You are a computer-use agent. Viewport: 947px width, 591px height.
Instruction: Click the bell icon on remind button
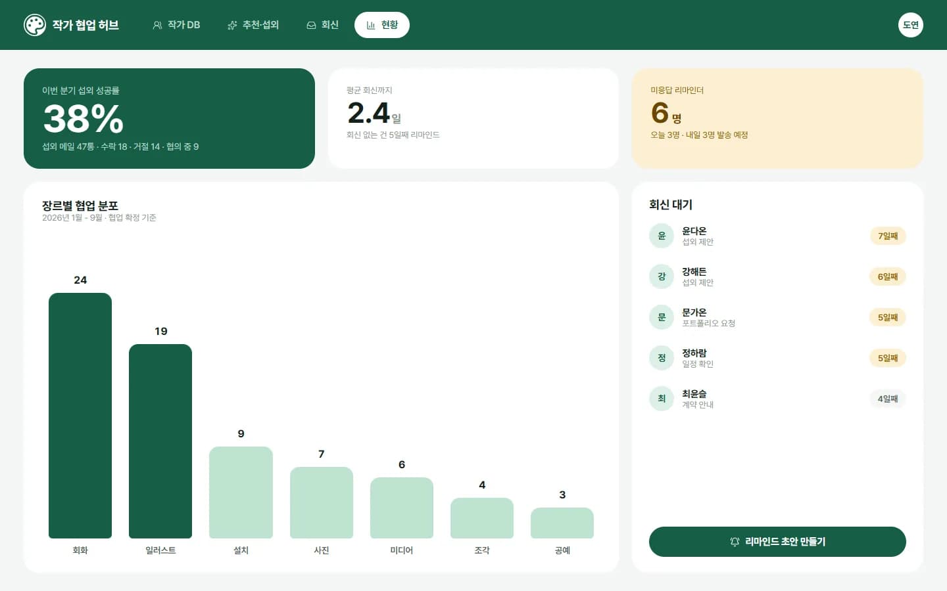click(x=735, y=542)
